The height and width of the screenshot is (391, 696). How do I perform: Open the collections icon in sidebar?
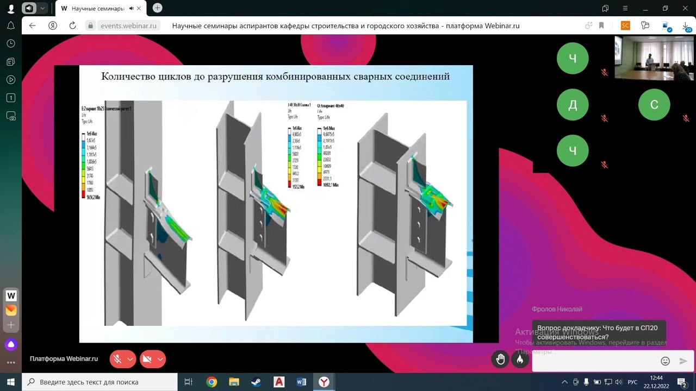[x=11, y=62]
